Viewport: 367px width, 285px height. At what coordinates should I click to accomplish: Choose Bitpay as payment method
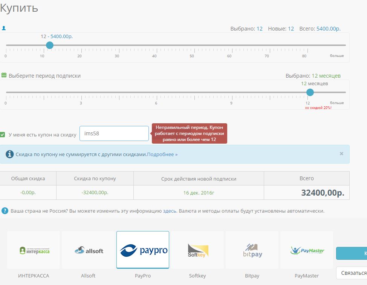point(252,250)
